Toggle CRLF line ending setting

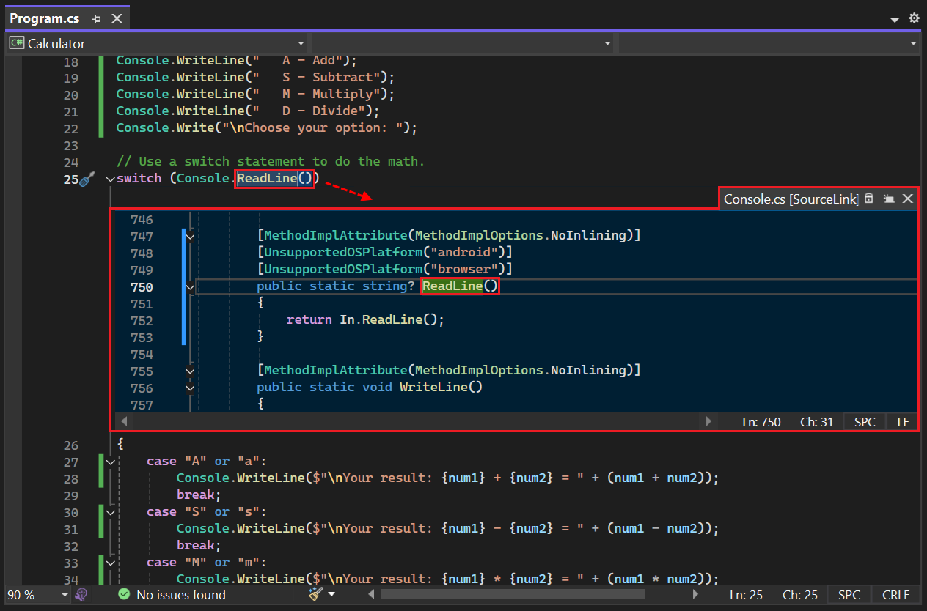coord(895,595)
